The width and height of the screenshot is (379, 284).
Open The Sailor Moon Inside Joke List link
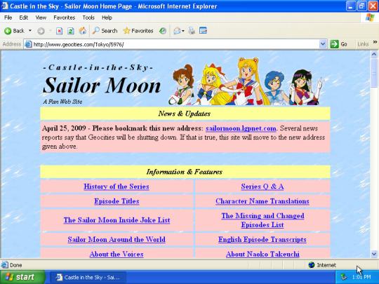tap(117, 220)
